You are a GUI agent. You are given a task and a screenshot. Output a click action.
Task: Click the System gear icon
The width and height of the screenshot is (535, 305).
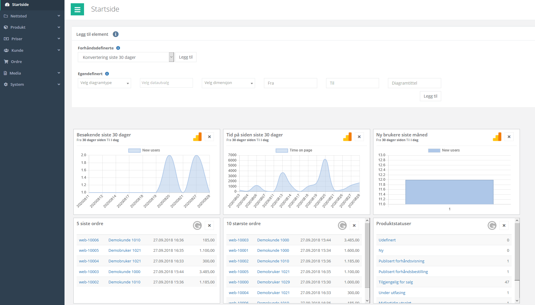pos(6,84)
